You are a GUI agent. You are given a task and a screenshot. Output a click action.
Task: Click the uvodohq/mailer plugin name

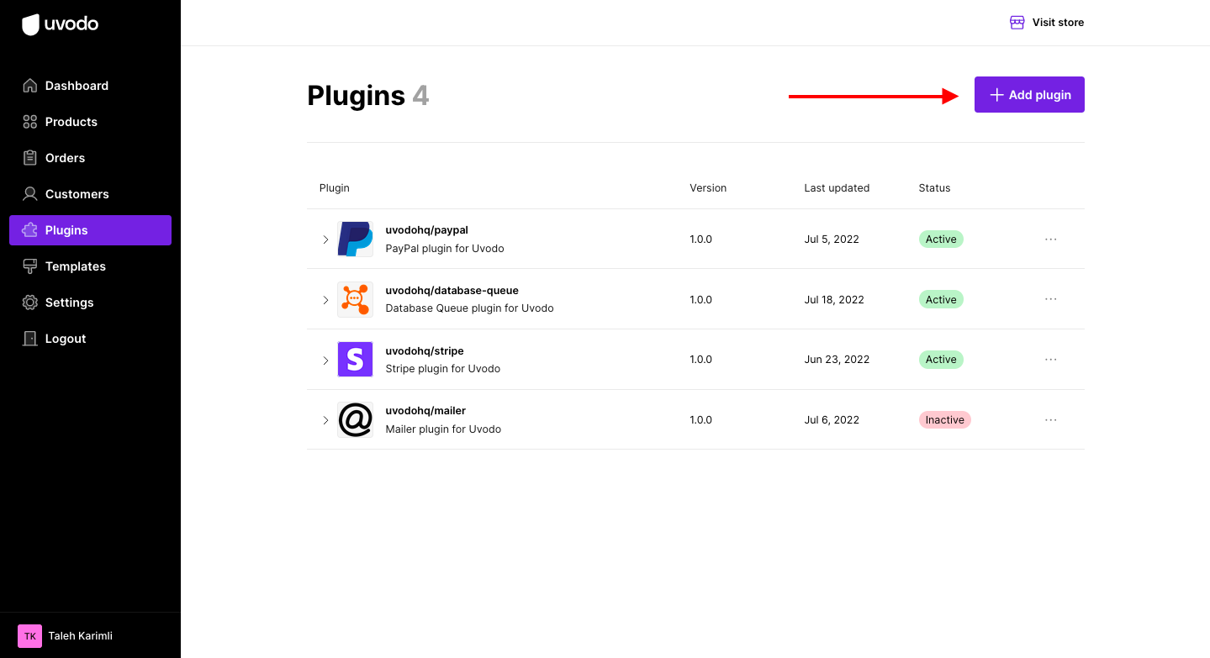pyautogui.click(x=425, y=411)
